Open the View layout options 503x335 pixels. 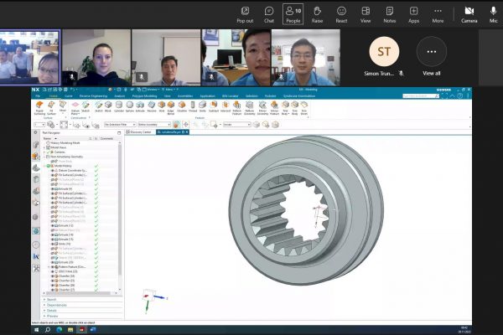click(x=366, y=13)
